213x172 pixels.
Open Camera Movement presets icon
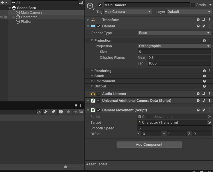pos(204,110)
